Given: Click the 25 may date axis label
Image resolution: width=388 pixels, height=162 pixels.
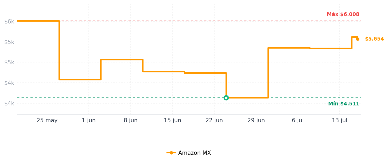Looking at the screenshot, I should point(47,120).
